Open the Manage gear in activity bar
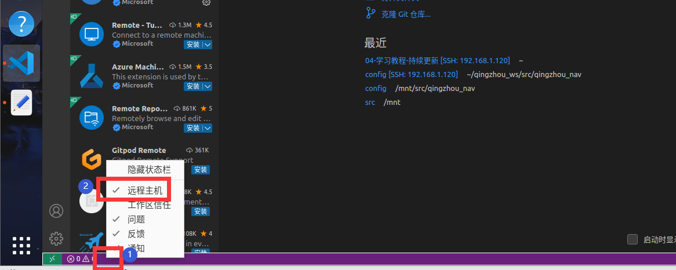 [56, 238]
